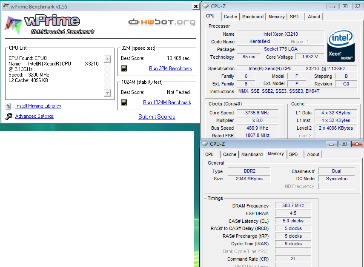The height and width of the screenshot is (267, 364).
Task: Click the DRAM Frequency value 583.7 MHz
Action: (293, 206)
